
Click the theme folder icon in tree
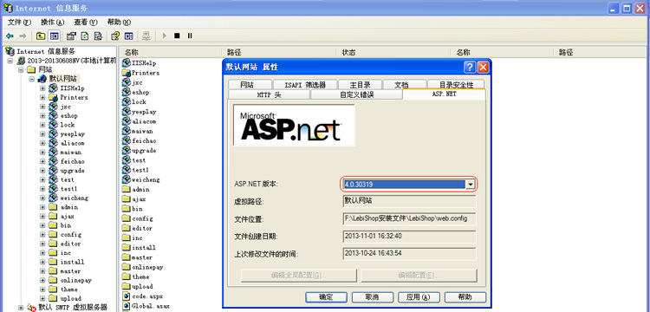53,289
